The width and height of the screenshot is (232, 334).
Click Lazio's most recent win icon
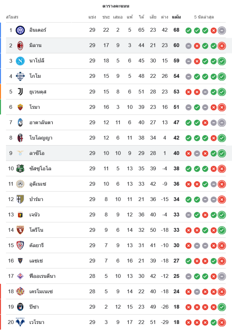pos(222,153)
